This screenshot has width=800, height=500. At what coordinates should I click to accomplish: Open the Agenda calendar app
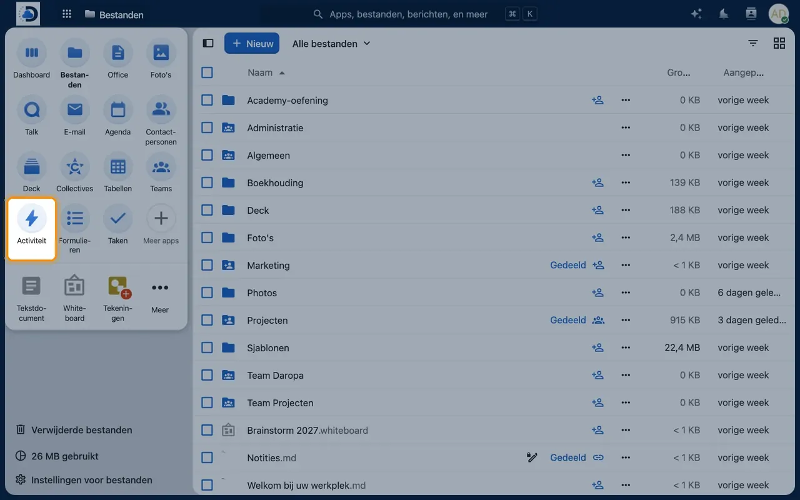coord(117,116)
